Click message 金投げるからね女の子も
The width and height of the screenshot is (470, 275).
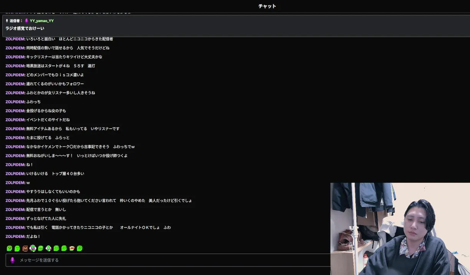46,111
